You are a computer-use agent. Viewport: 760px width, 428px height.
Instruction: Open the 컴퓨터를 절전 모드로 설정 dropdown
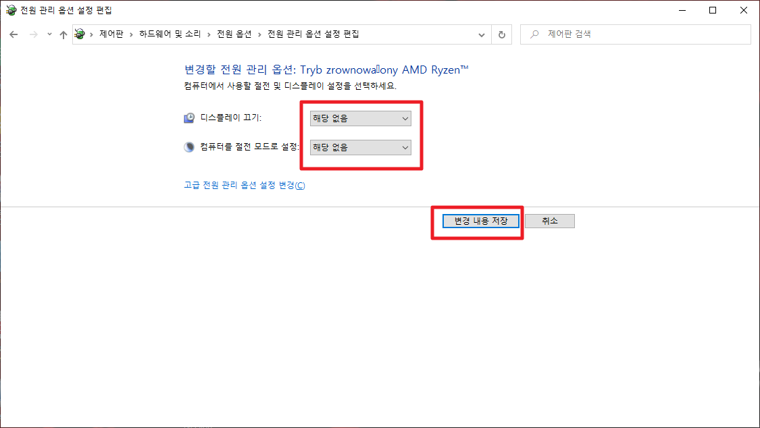(x=361, y=148)
